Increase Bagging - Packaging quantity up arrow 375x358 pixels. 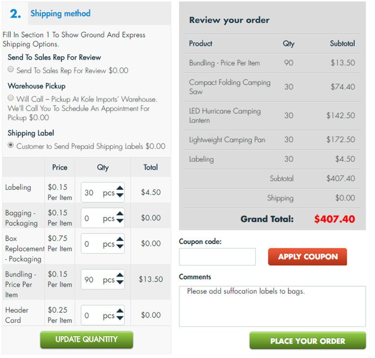tap(120, 214)
